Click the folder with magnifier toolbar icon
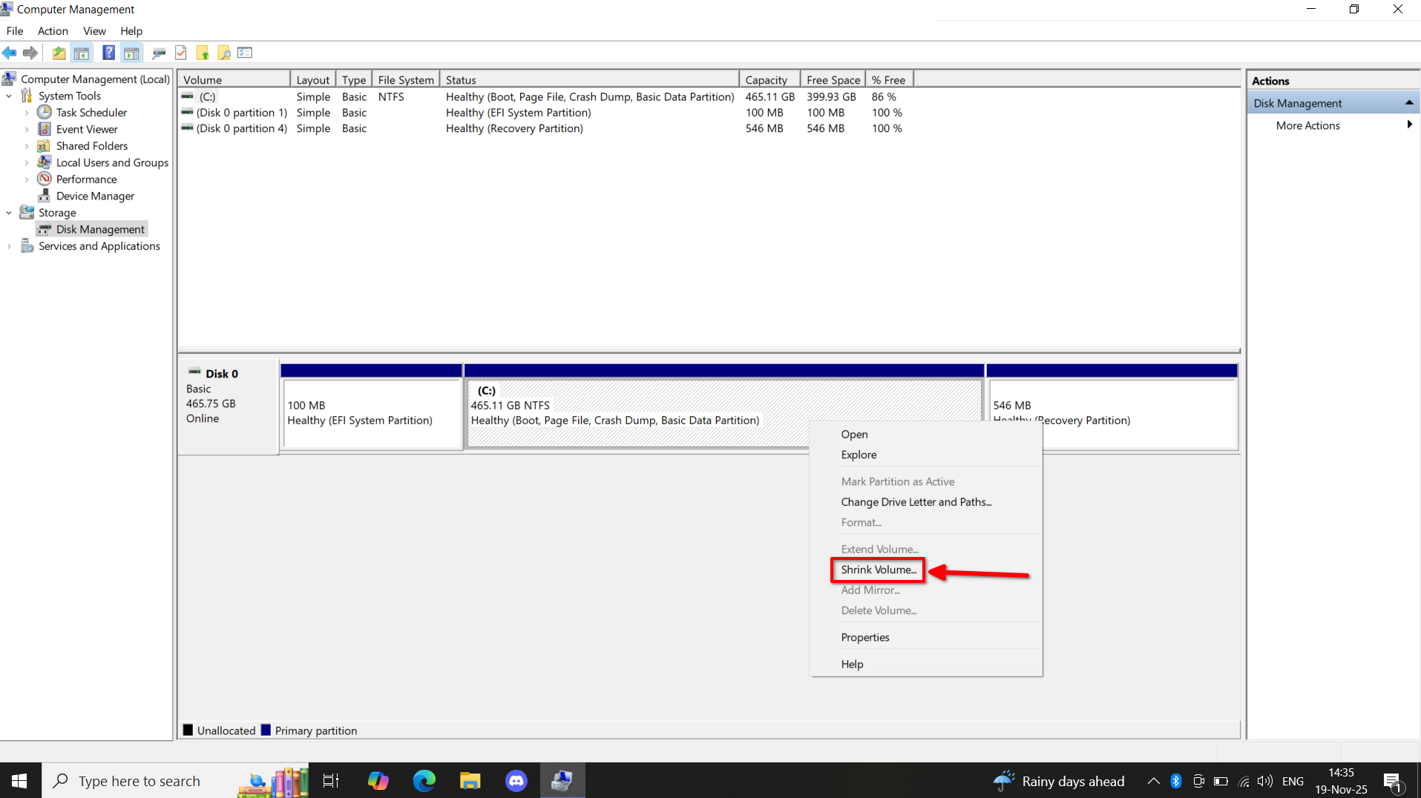 [223, 53]
